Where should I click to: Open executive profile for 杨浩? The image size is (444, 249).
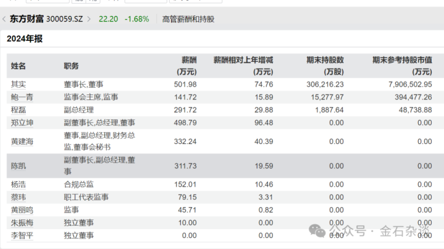[19, 184]
